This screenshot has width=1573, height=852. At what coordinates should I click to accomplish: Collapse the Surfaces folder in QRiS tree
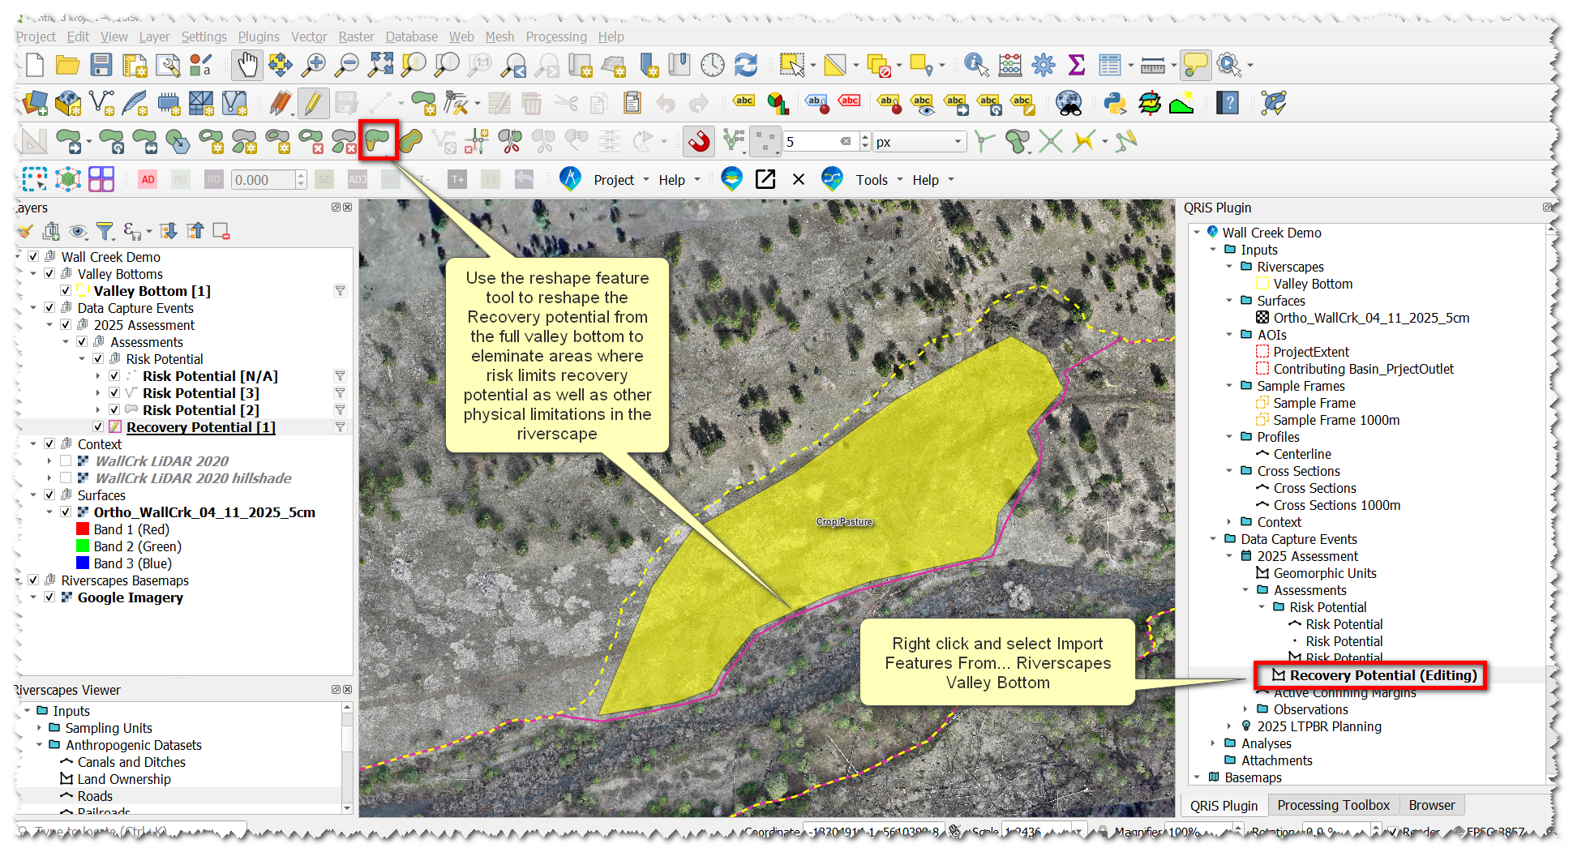[1229, 301]
